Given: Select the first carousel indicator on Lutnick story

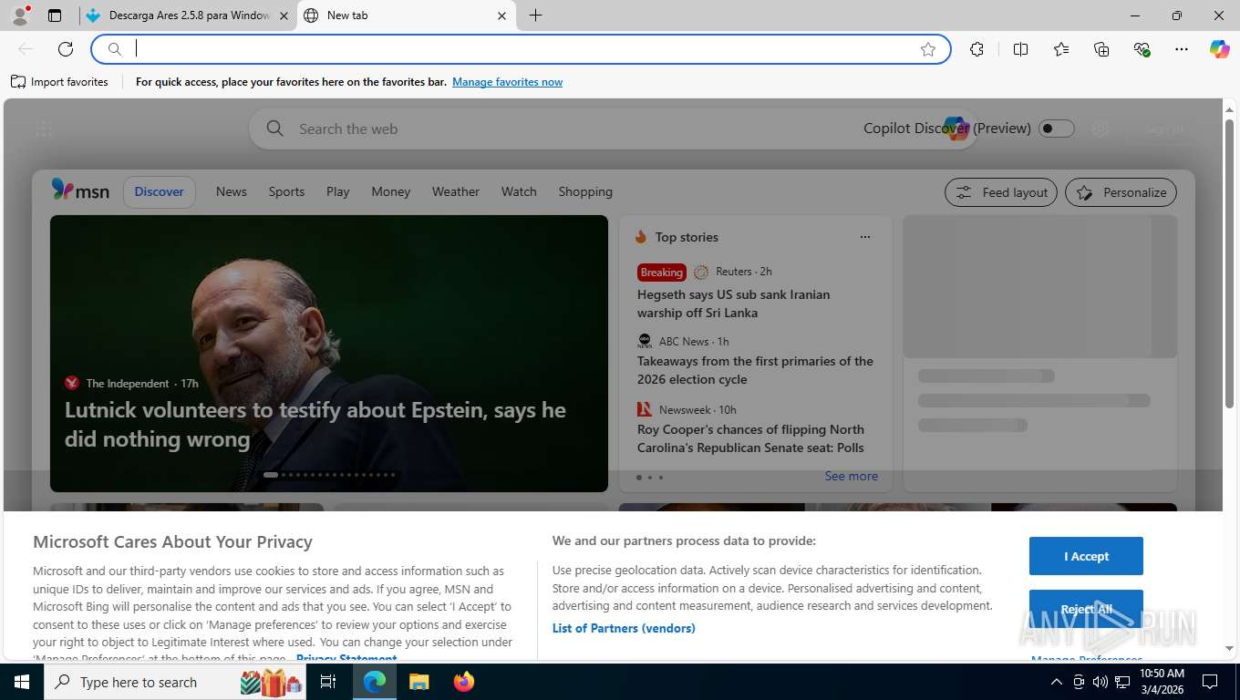Looking at the screenshot, I should tap(270, 475).
